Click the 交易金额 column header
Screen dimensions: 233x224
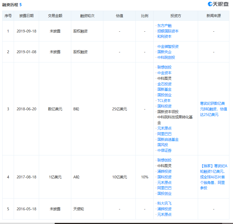pyautogui.click(x=55, y=16)
